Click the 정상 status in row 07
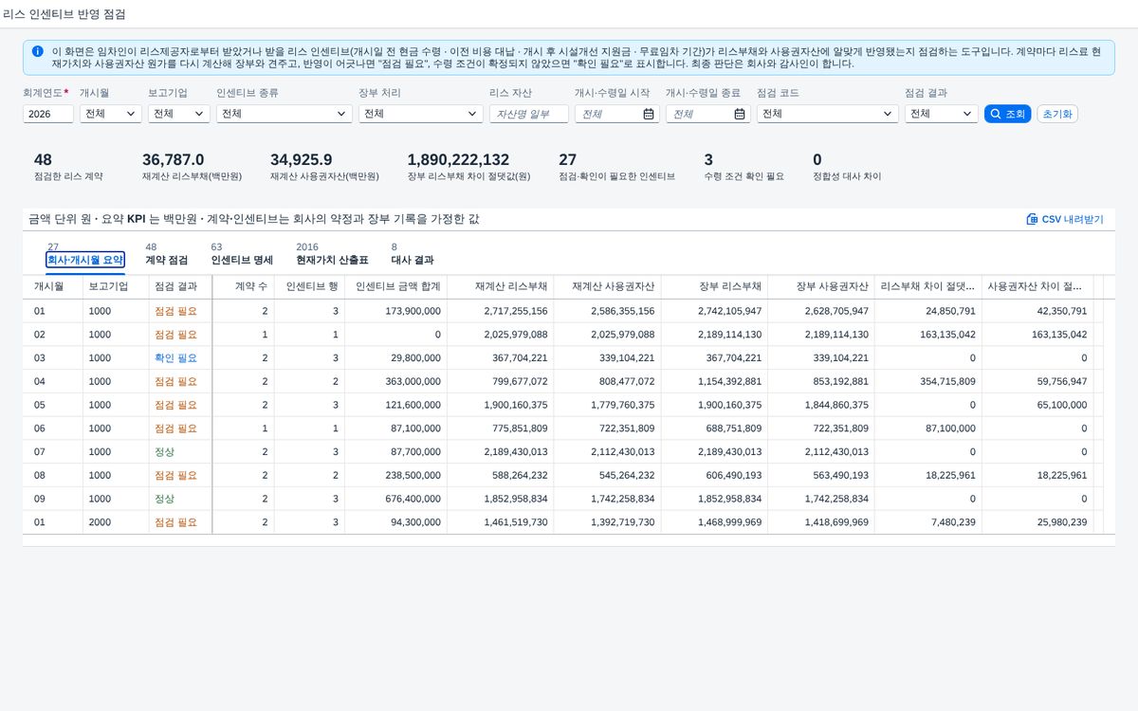 coord(165,452)
